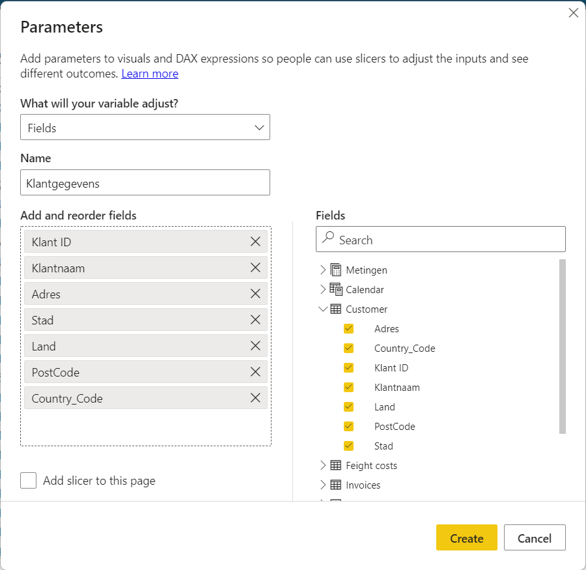
Task: Click the Create button
Action: point(466,538)
